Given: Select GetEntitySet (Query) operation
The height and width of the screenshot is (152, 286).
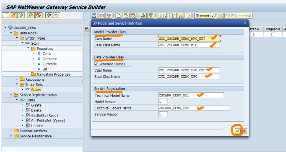Looking at the screenshot, I should point(48,121).
